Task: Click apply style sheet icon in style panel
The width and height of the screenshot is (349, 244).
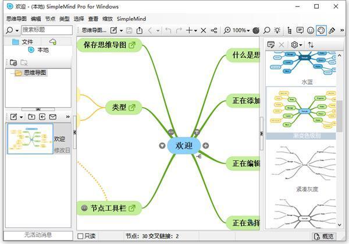Action: point(270,45)
